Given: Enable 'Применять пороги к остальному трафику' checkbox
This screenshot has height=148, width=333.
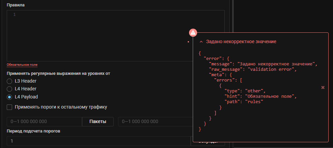Looking at the screenshot, I should click(x=9, y=108).
